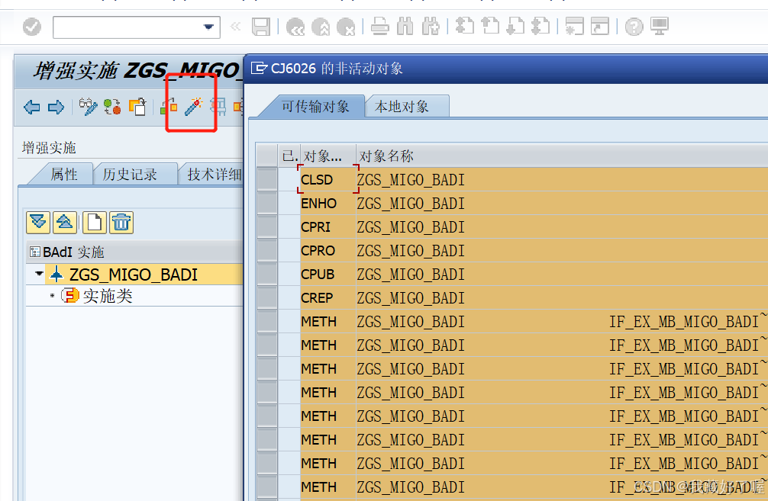Toggle the CLSD row selector
The width and height of the screenshot is (768, 501).
(x=267, y=179)
